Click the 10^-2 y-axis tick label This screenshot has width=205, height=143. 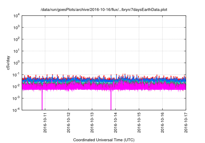tap(16, 87)
